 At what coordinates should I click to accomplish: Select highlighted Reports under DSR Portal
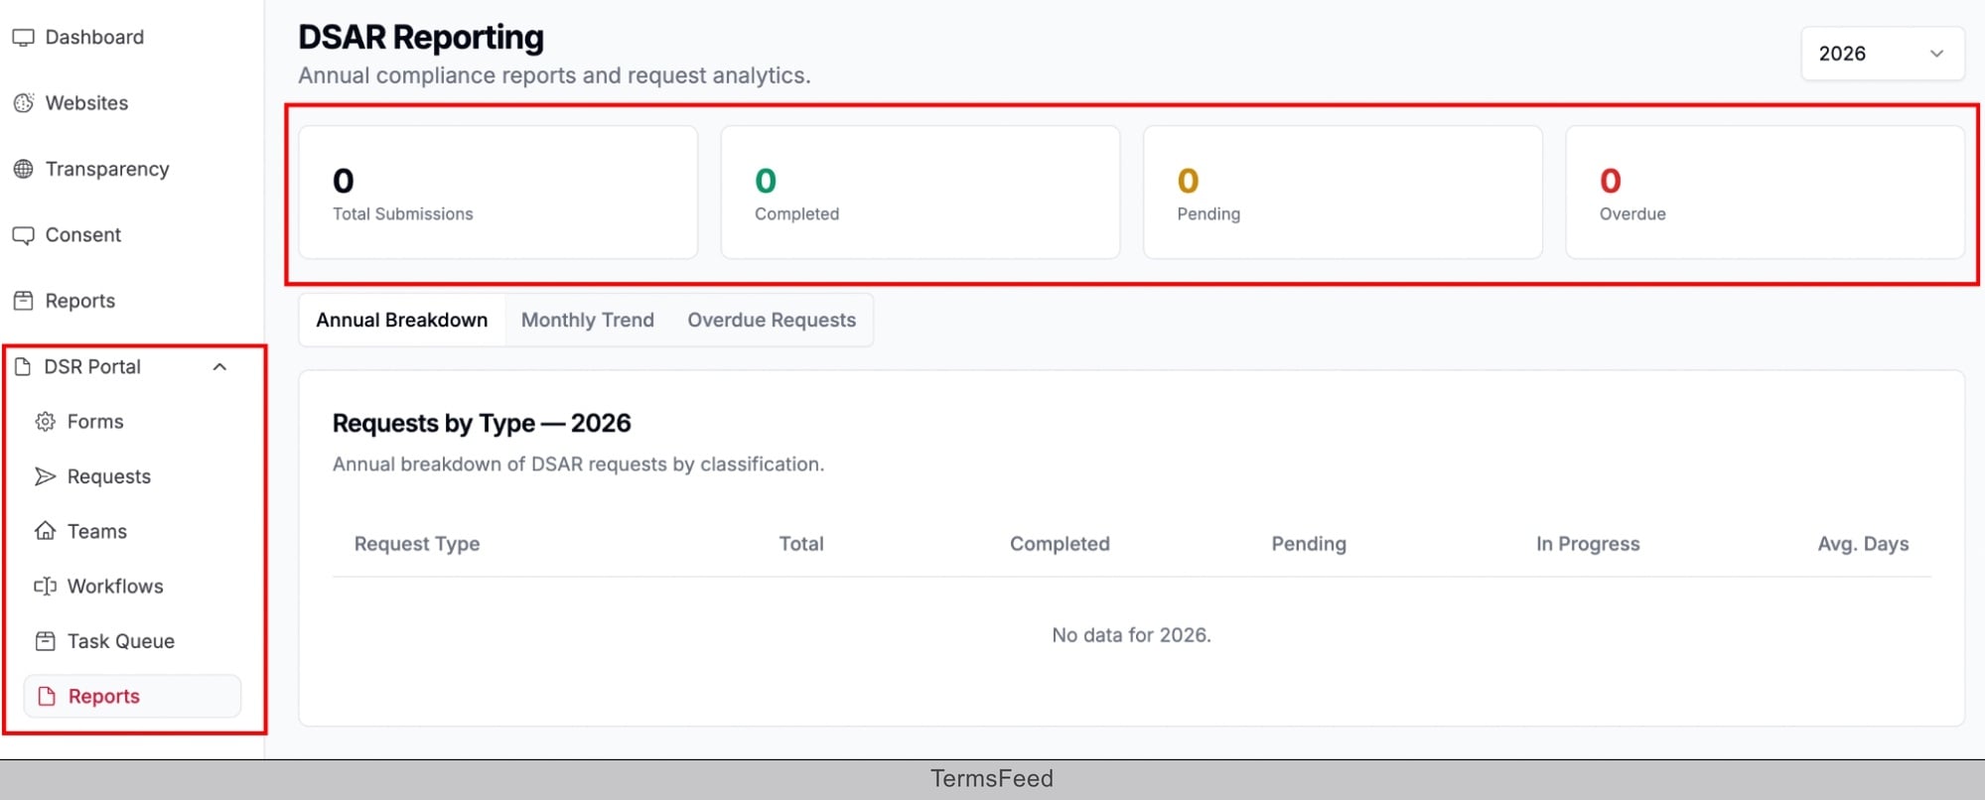(x=133, y=697)
